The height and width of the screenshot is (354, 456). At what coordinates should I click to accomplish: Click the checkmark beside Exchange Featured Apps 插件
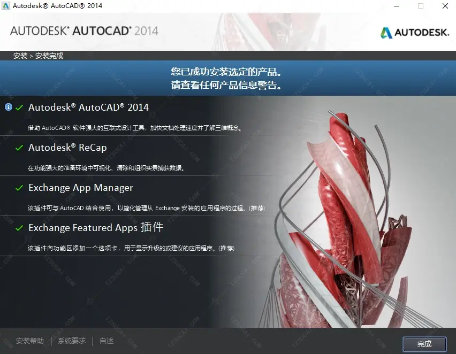pos(19,228)
